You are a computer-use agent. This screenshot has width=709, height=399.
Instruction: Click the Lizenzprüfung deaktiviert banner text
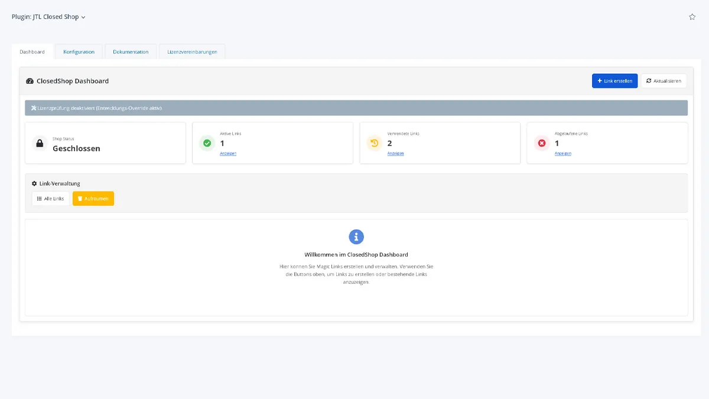99,108
